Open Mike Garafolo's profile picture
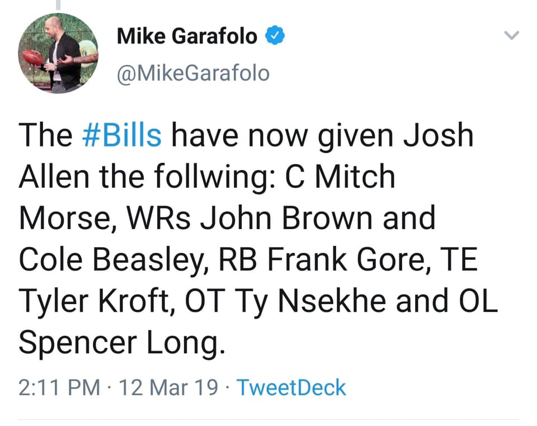537x426 pixels. 58,53
